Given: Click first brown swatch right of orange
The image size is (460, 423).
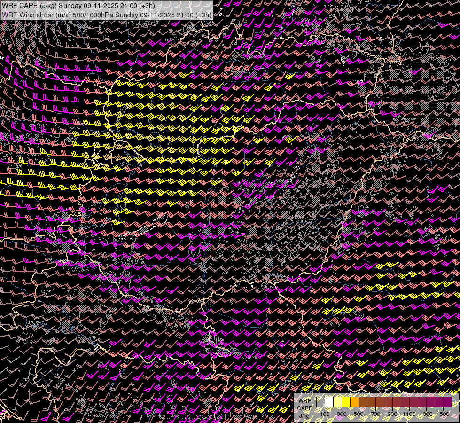Looking at the screenshot, I should click(363, 402).
